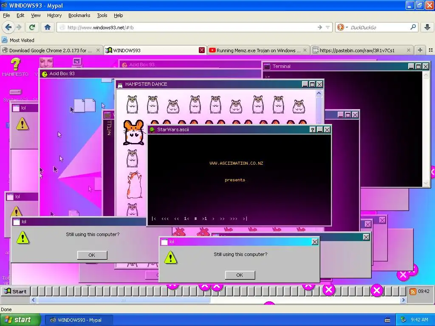Click page horizontal scrollbar left arrow
This screenshot has height=326, width=435.
tap(34, 300)
